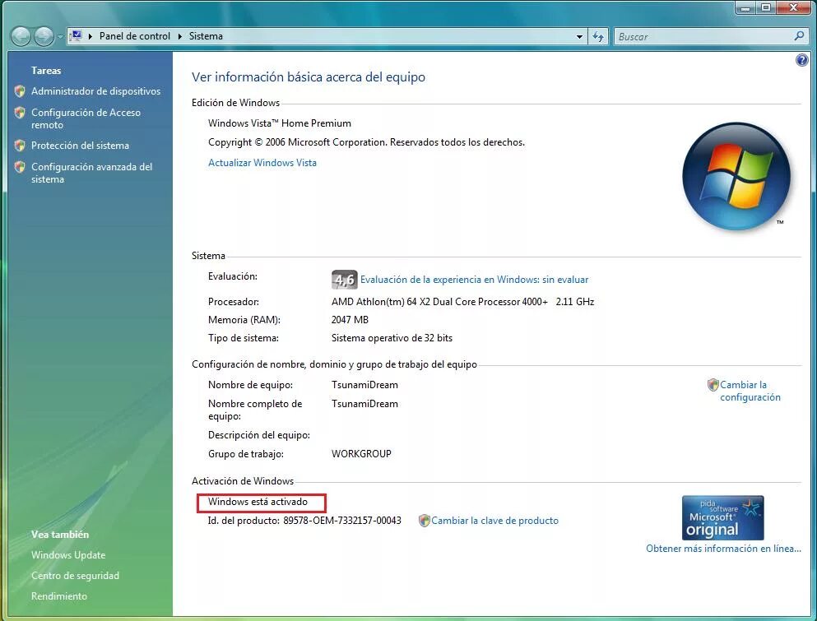817x621 pixels.
Task: Select Sistema operativo de 32 bits text
Action: [392, 338]
